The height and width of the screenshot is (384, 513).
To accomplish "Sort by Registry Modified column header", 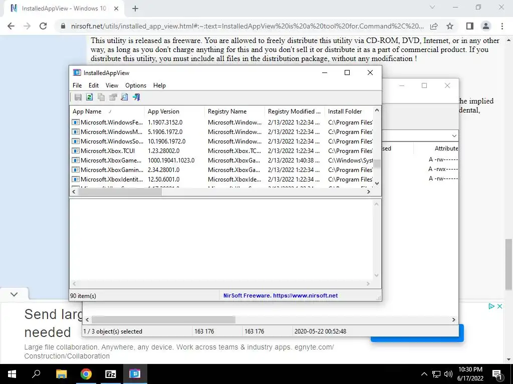I will pos(295,111).
